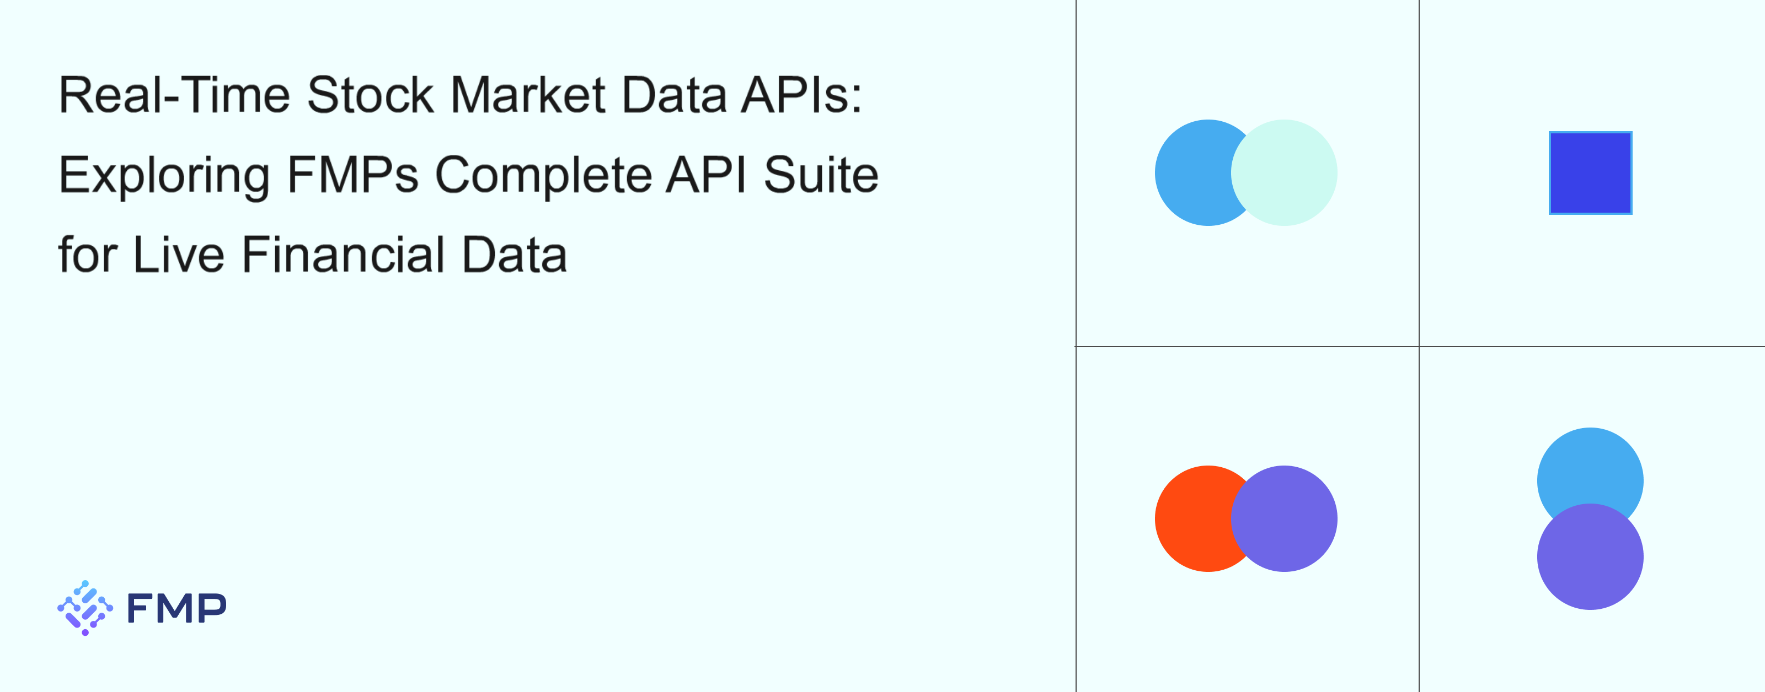Click the word "Complete" in the title
1765x692 pixels.
pyautogui.click(x=543, y=175)
